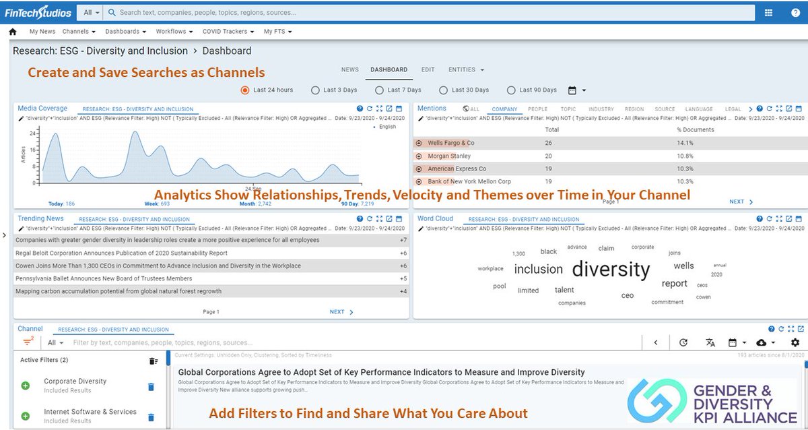Screen dimensions: 808x430
Task: Expand Trending News widget to fullscreen
Action: 380,219
